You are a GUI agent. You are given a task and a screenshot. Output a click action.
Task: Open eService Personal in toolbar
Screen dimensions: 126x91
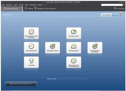coord(51,9)
